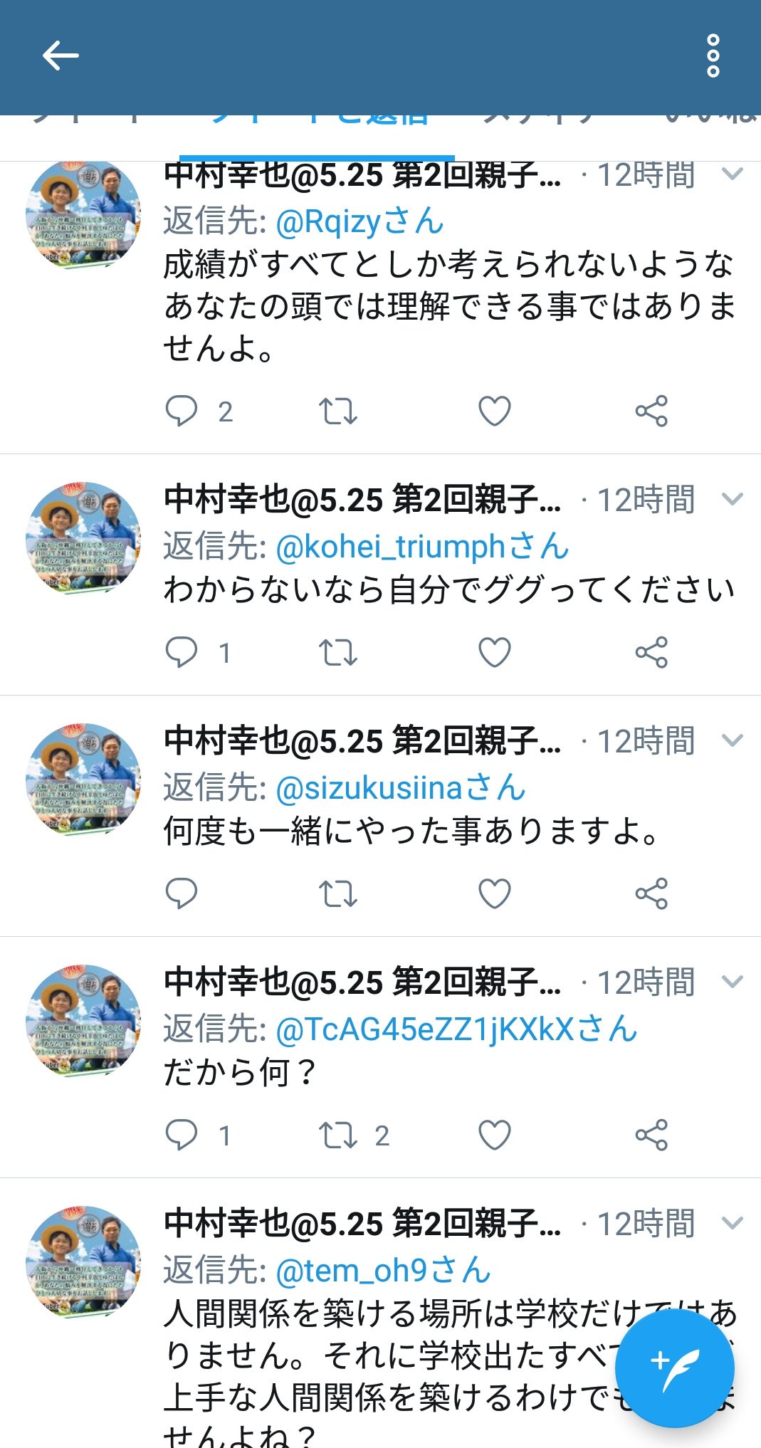Viewport: 761px width, 1448px height.
Task: Like the 'わからないなら自分でググって' tweet
Action: [x=495, y=652]
